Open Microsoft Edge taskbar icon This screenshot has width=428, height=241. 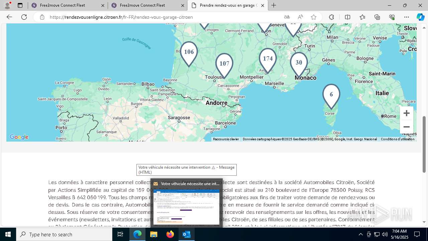coord(137,234)
